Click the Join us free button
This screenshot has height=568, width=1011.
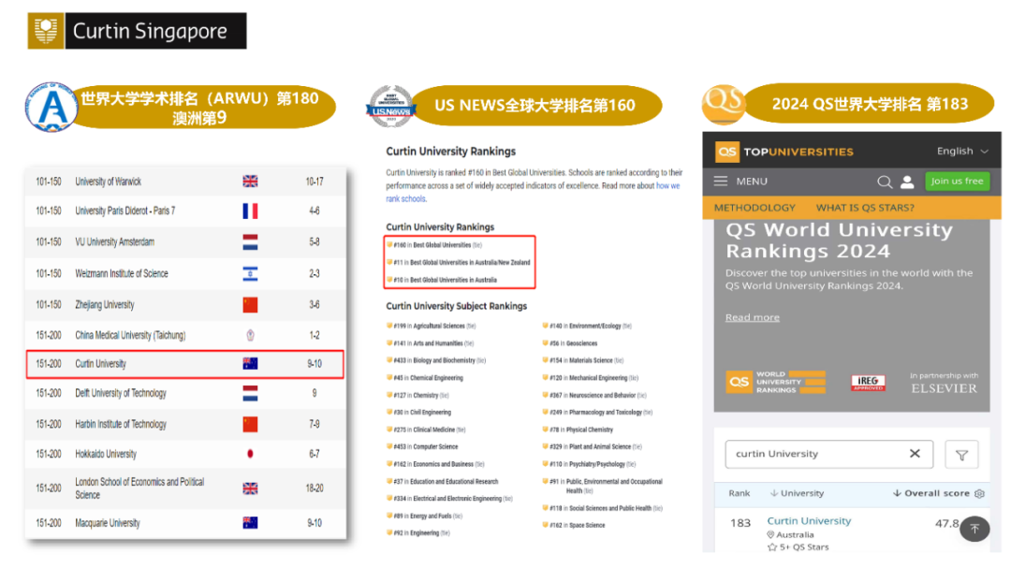click(x=957, y=182)
